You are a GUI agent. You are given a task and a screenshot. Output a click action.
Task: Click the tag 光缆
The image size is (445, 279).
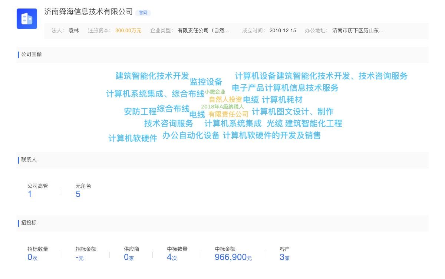pyautogui.click(x=275, y=124)
